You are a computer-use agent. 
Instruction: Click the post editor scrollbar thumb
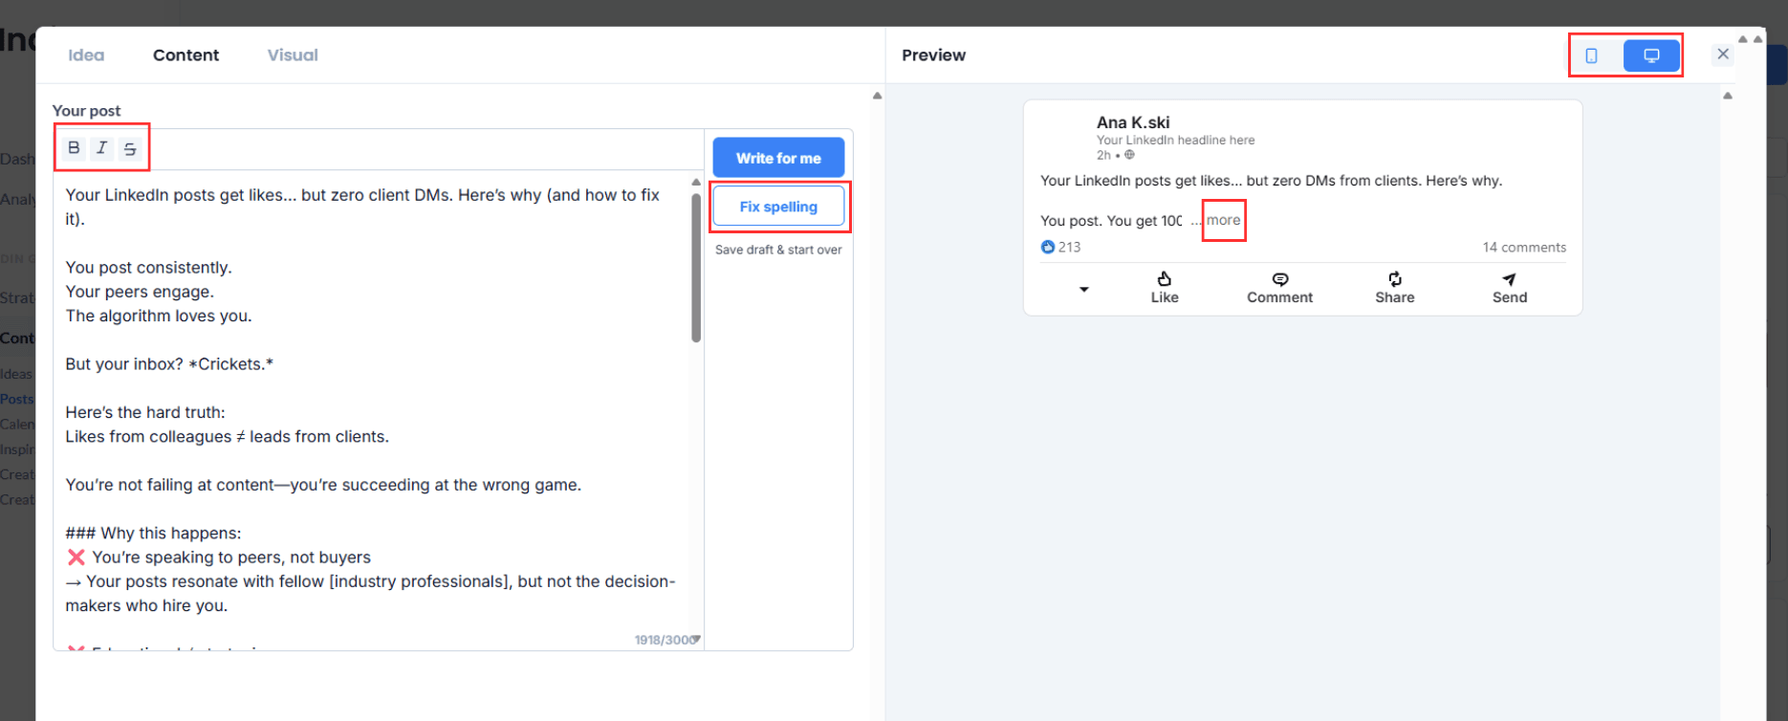coord(696,268)
